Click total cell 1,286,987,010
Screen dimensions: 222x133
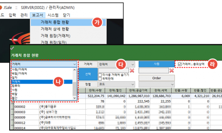[x=139, y=96]
